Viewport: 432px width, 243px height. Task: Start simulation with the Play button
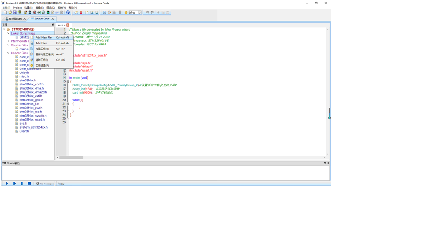[x=7, y=184]
